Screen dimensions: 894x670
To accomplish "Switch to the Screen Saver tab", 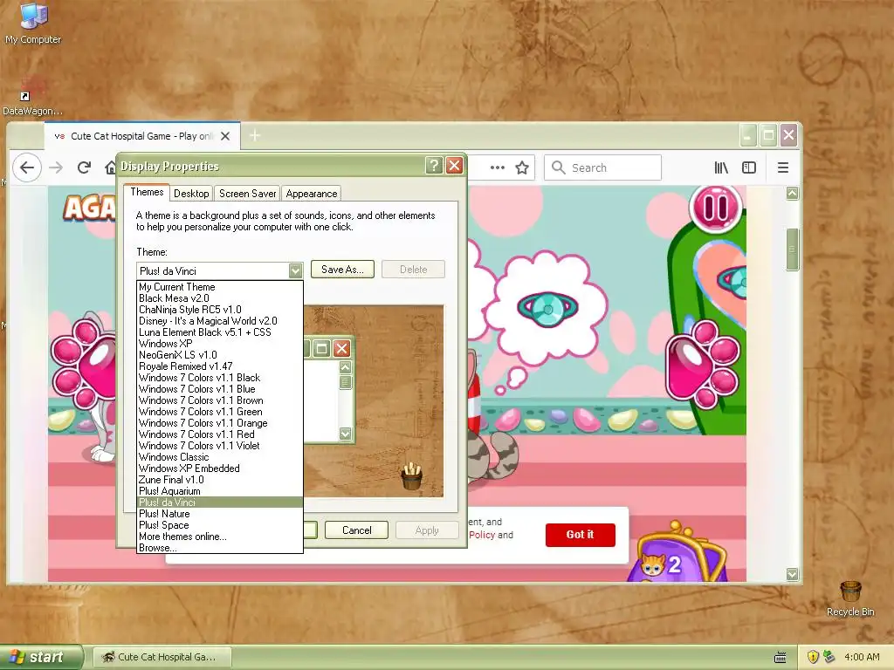I will [x=247, y=194].
